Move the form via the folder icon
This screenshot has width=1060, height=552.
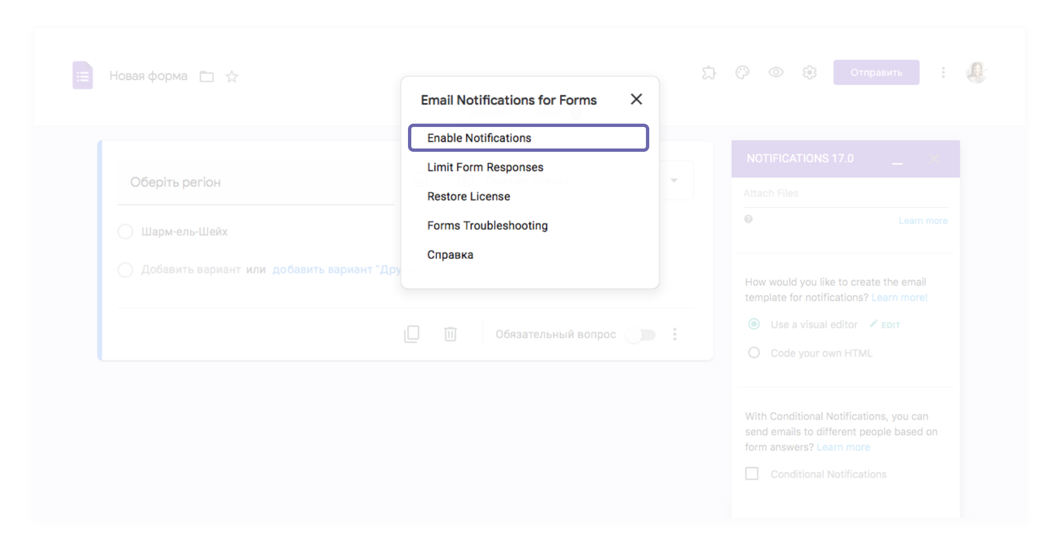pos(206,77)
